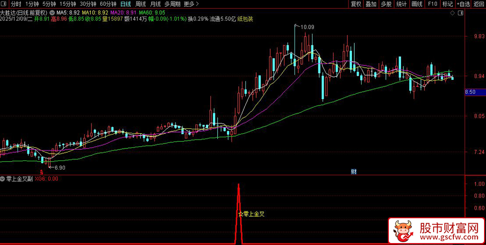The width and height of the screenshot is (486, 245).
Task: Toggle the right side panel icon
Action: click(x=461, y=13)
